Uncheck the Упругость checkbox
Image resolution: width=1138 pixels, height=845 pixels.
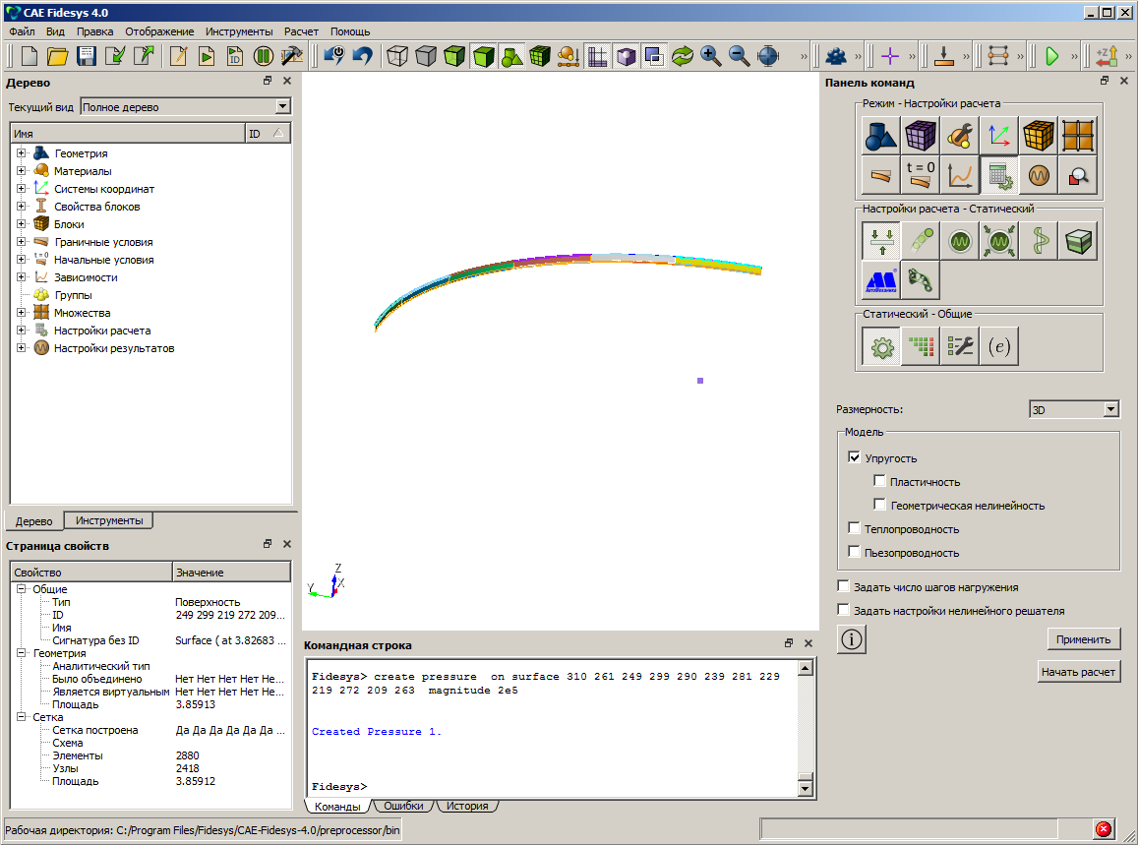coord(854,457)
